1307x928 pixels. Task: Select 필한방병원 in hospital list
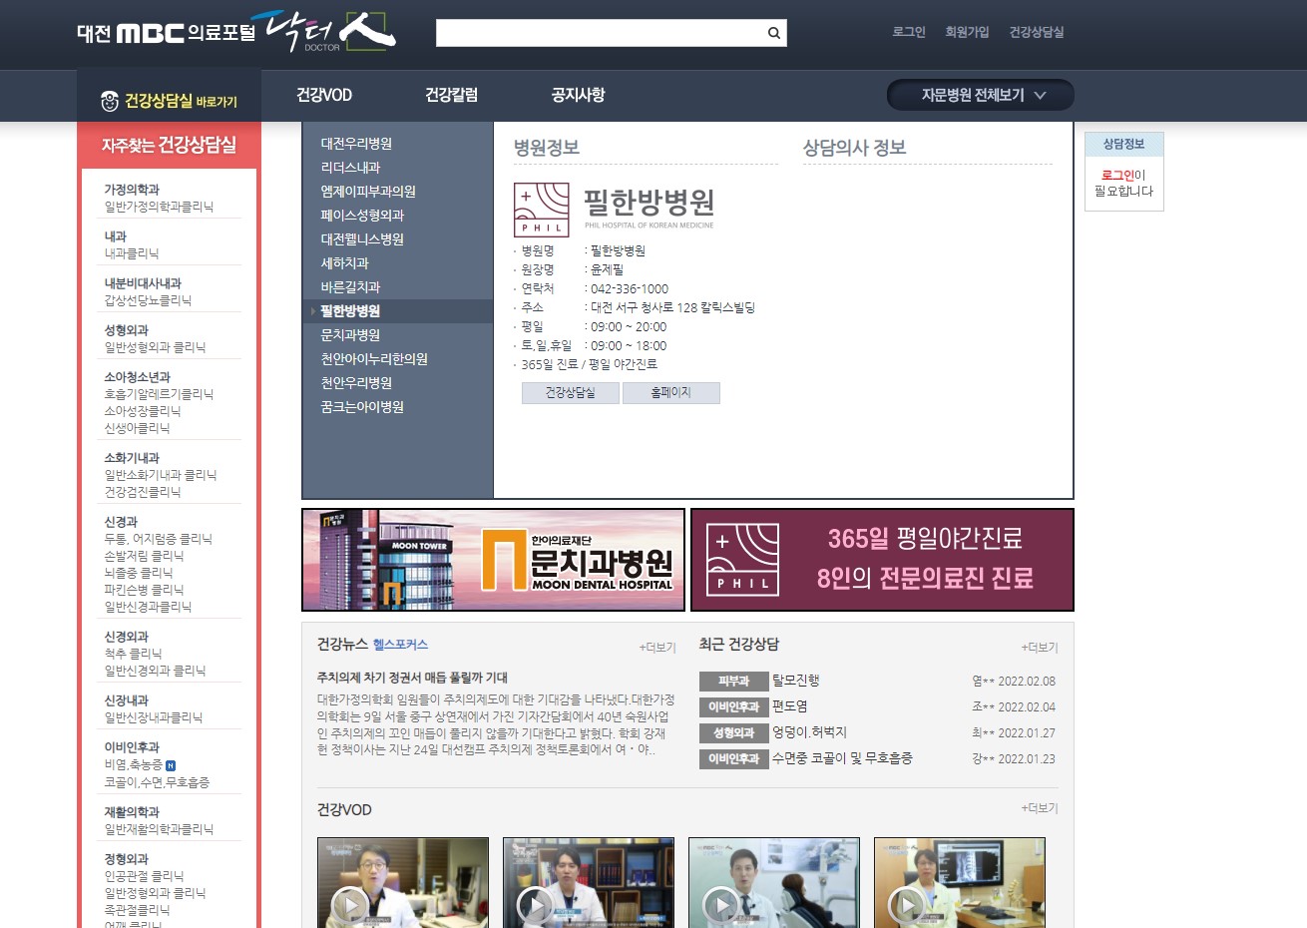tap(350, 311)
